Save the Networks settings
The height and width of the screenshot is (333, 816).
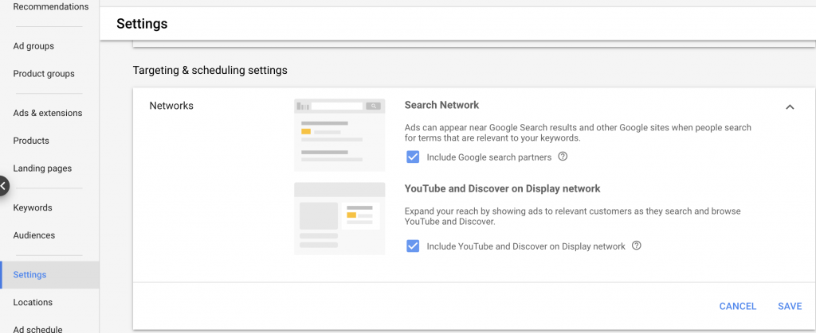790,306
